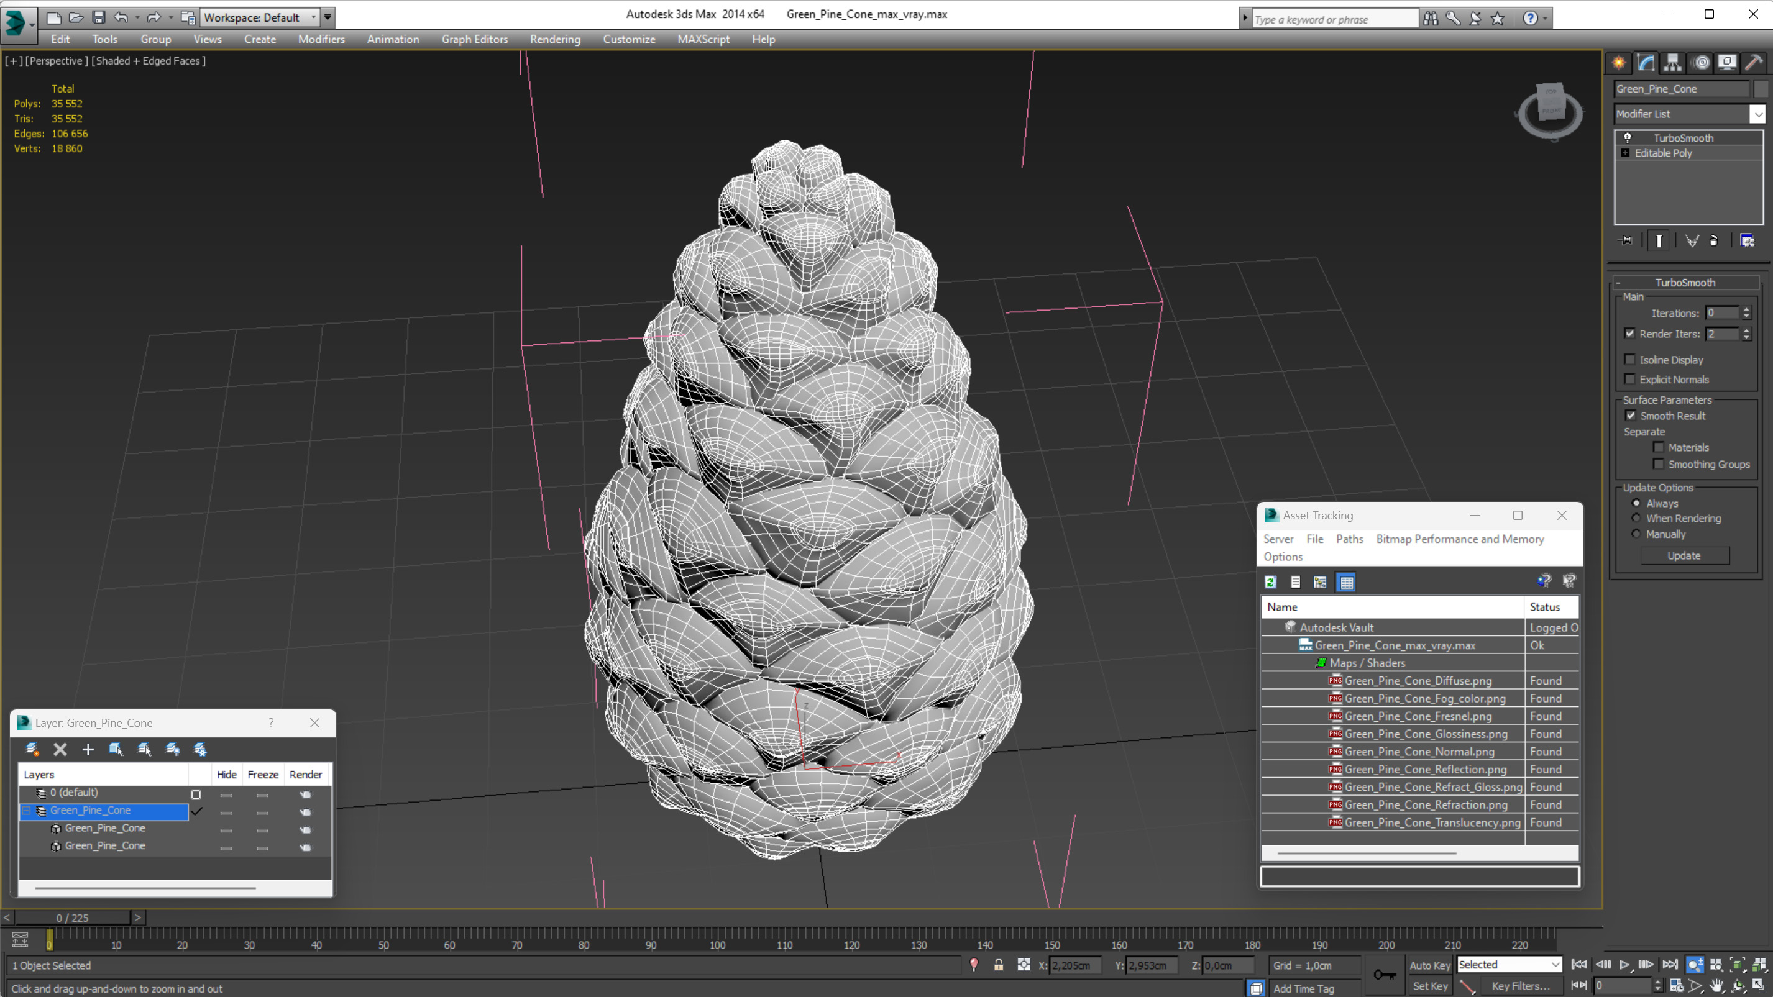Click the TurboSmooth modifier icon
The width and height of the screenshot is (1773, 997).
tap(1628, 137)
